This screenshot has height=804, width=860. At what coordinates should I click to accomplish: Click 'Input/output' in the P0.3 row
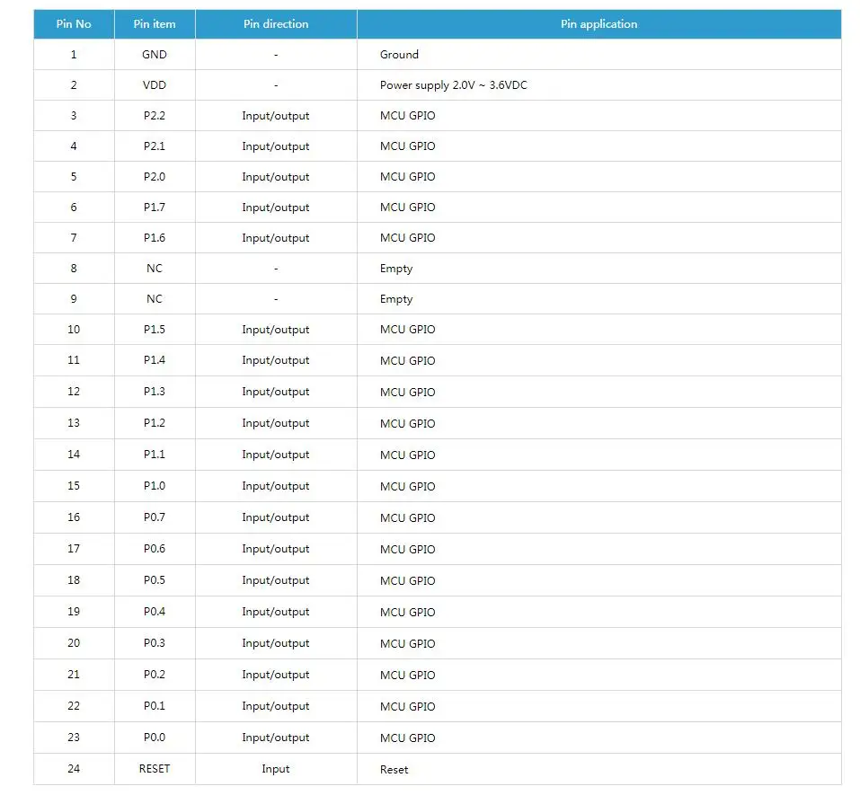pos(276,643)
